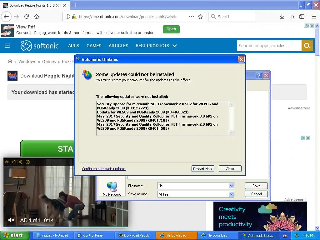Go to the Firefox home page
Image resolution: width=320 pixels, height=240 pixels.
(37, 17)
